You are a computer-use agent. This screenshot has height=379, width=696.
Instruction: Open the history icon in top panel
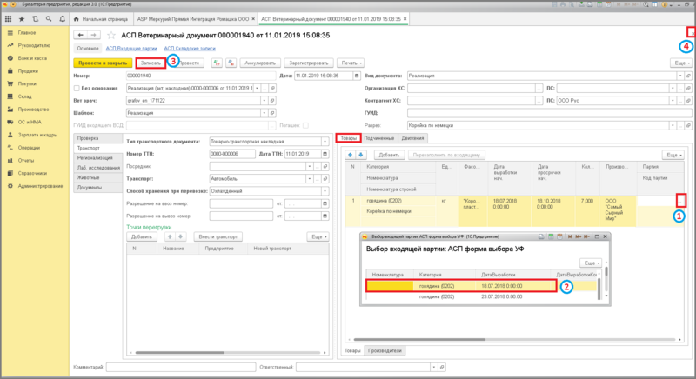(35, 19)
